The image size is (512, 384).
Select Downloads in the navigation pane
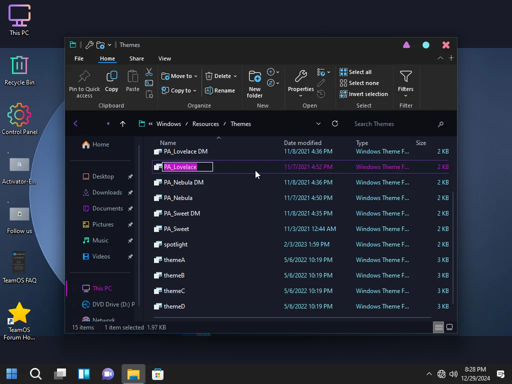(x=107, y=192)
